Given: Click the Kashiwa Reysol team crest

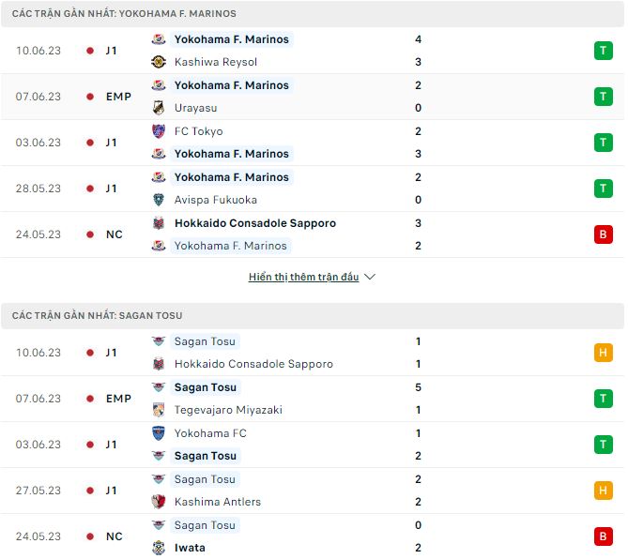Looking at the screenshot, I should tap(159, 62).
